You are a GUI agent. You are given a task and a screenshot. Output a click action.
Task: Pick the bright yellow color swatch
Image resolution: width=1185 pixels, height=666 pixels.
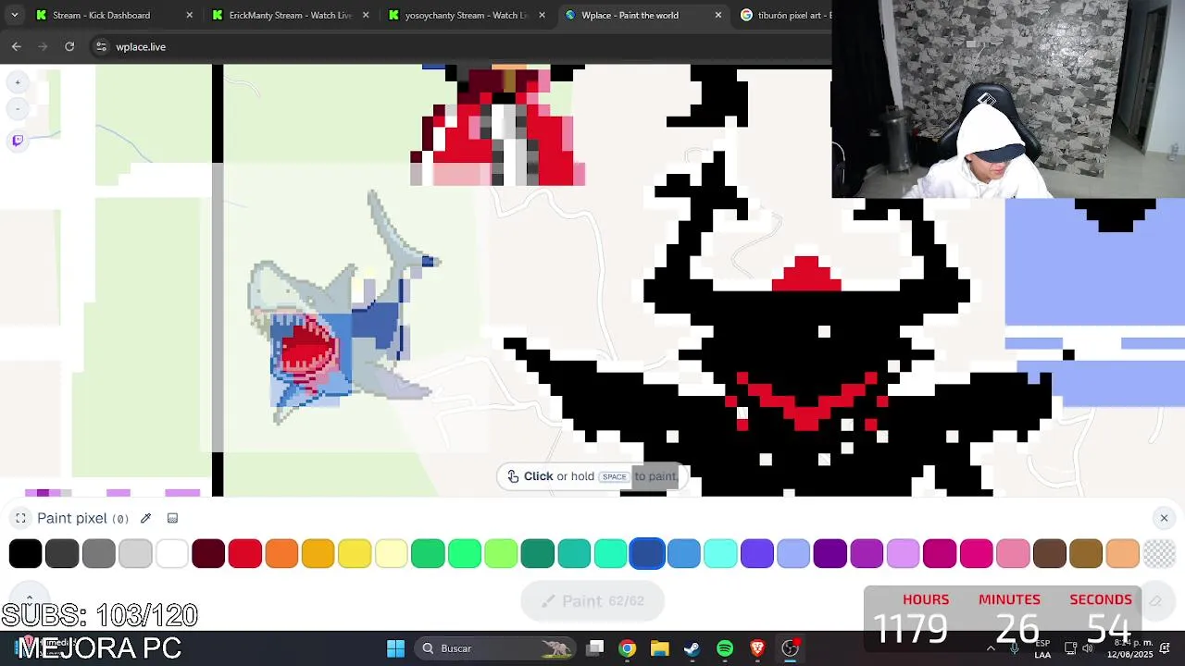click(x=355, y=553)
